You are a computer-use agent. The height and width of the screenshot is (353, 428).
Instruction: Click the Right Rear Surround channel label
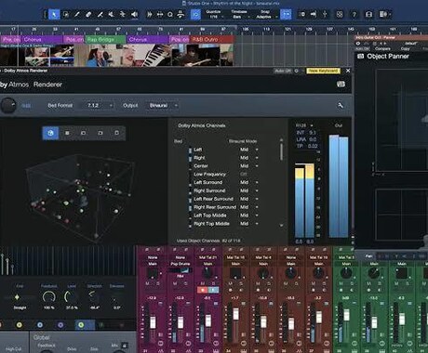coord(215,207)
